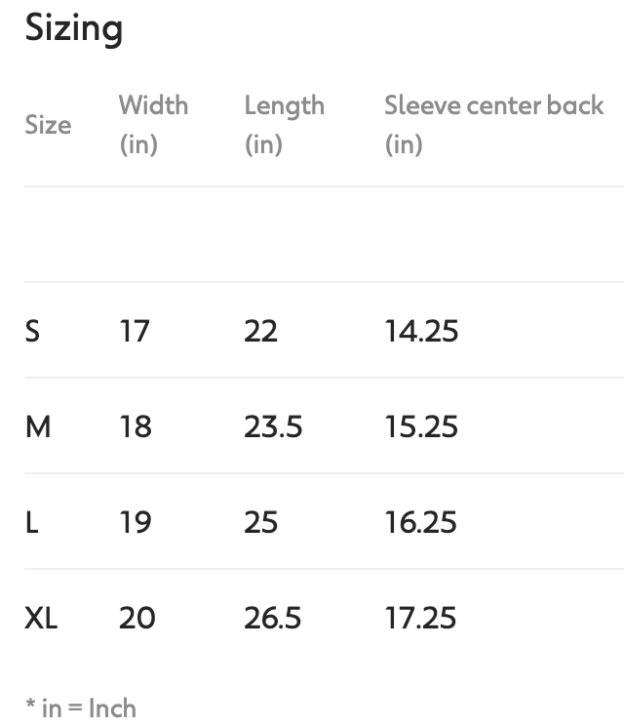Select the M size row label
This screenshot has height=728, width=624.
pyautogui.click(x=38, y=427)
